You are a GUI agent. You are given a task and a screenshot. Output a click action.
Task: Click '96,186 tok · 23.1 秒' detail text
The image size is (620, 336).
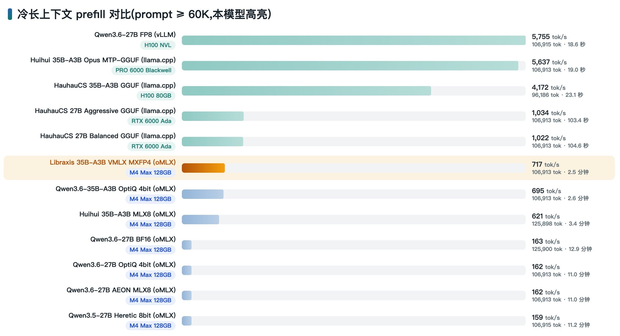coord(557,95)
